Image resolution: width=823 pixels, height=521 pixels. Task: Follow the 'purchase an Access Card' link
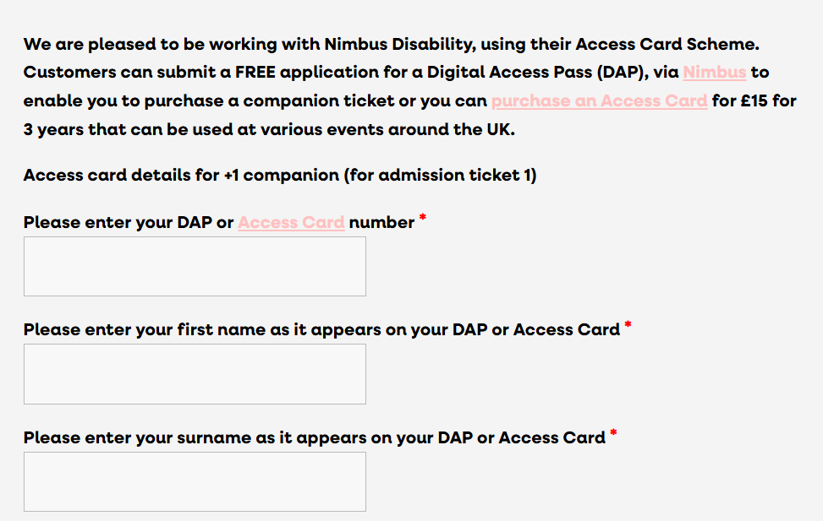click(x=599, y=101)
